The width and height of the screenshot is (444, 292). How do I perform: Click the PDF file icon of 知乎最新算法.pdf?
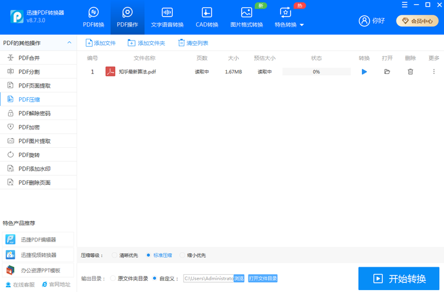(110, 71)
